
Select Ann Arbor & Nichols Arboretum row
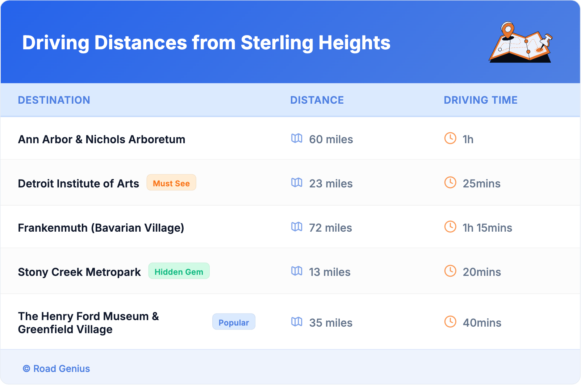click(x=102, y=139)
